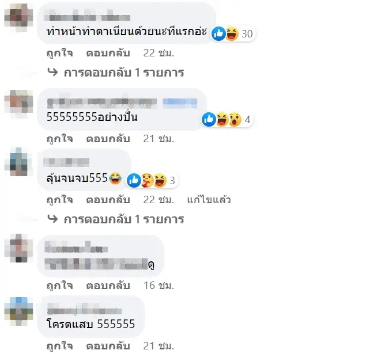Click the laughing emoji beside the 4 count
The height and width of the screenshot is (354, 381).
coord(221,119)
